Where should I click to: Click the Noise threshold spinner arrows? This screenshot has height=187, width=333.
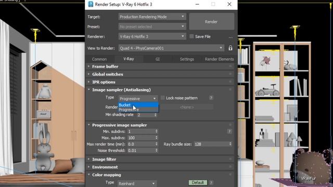(157, 151)
